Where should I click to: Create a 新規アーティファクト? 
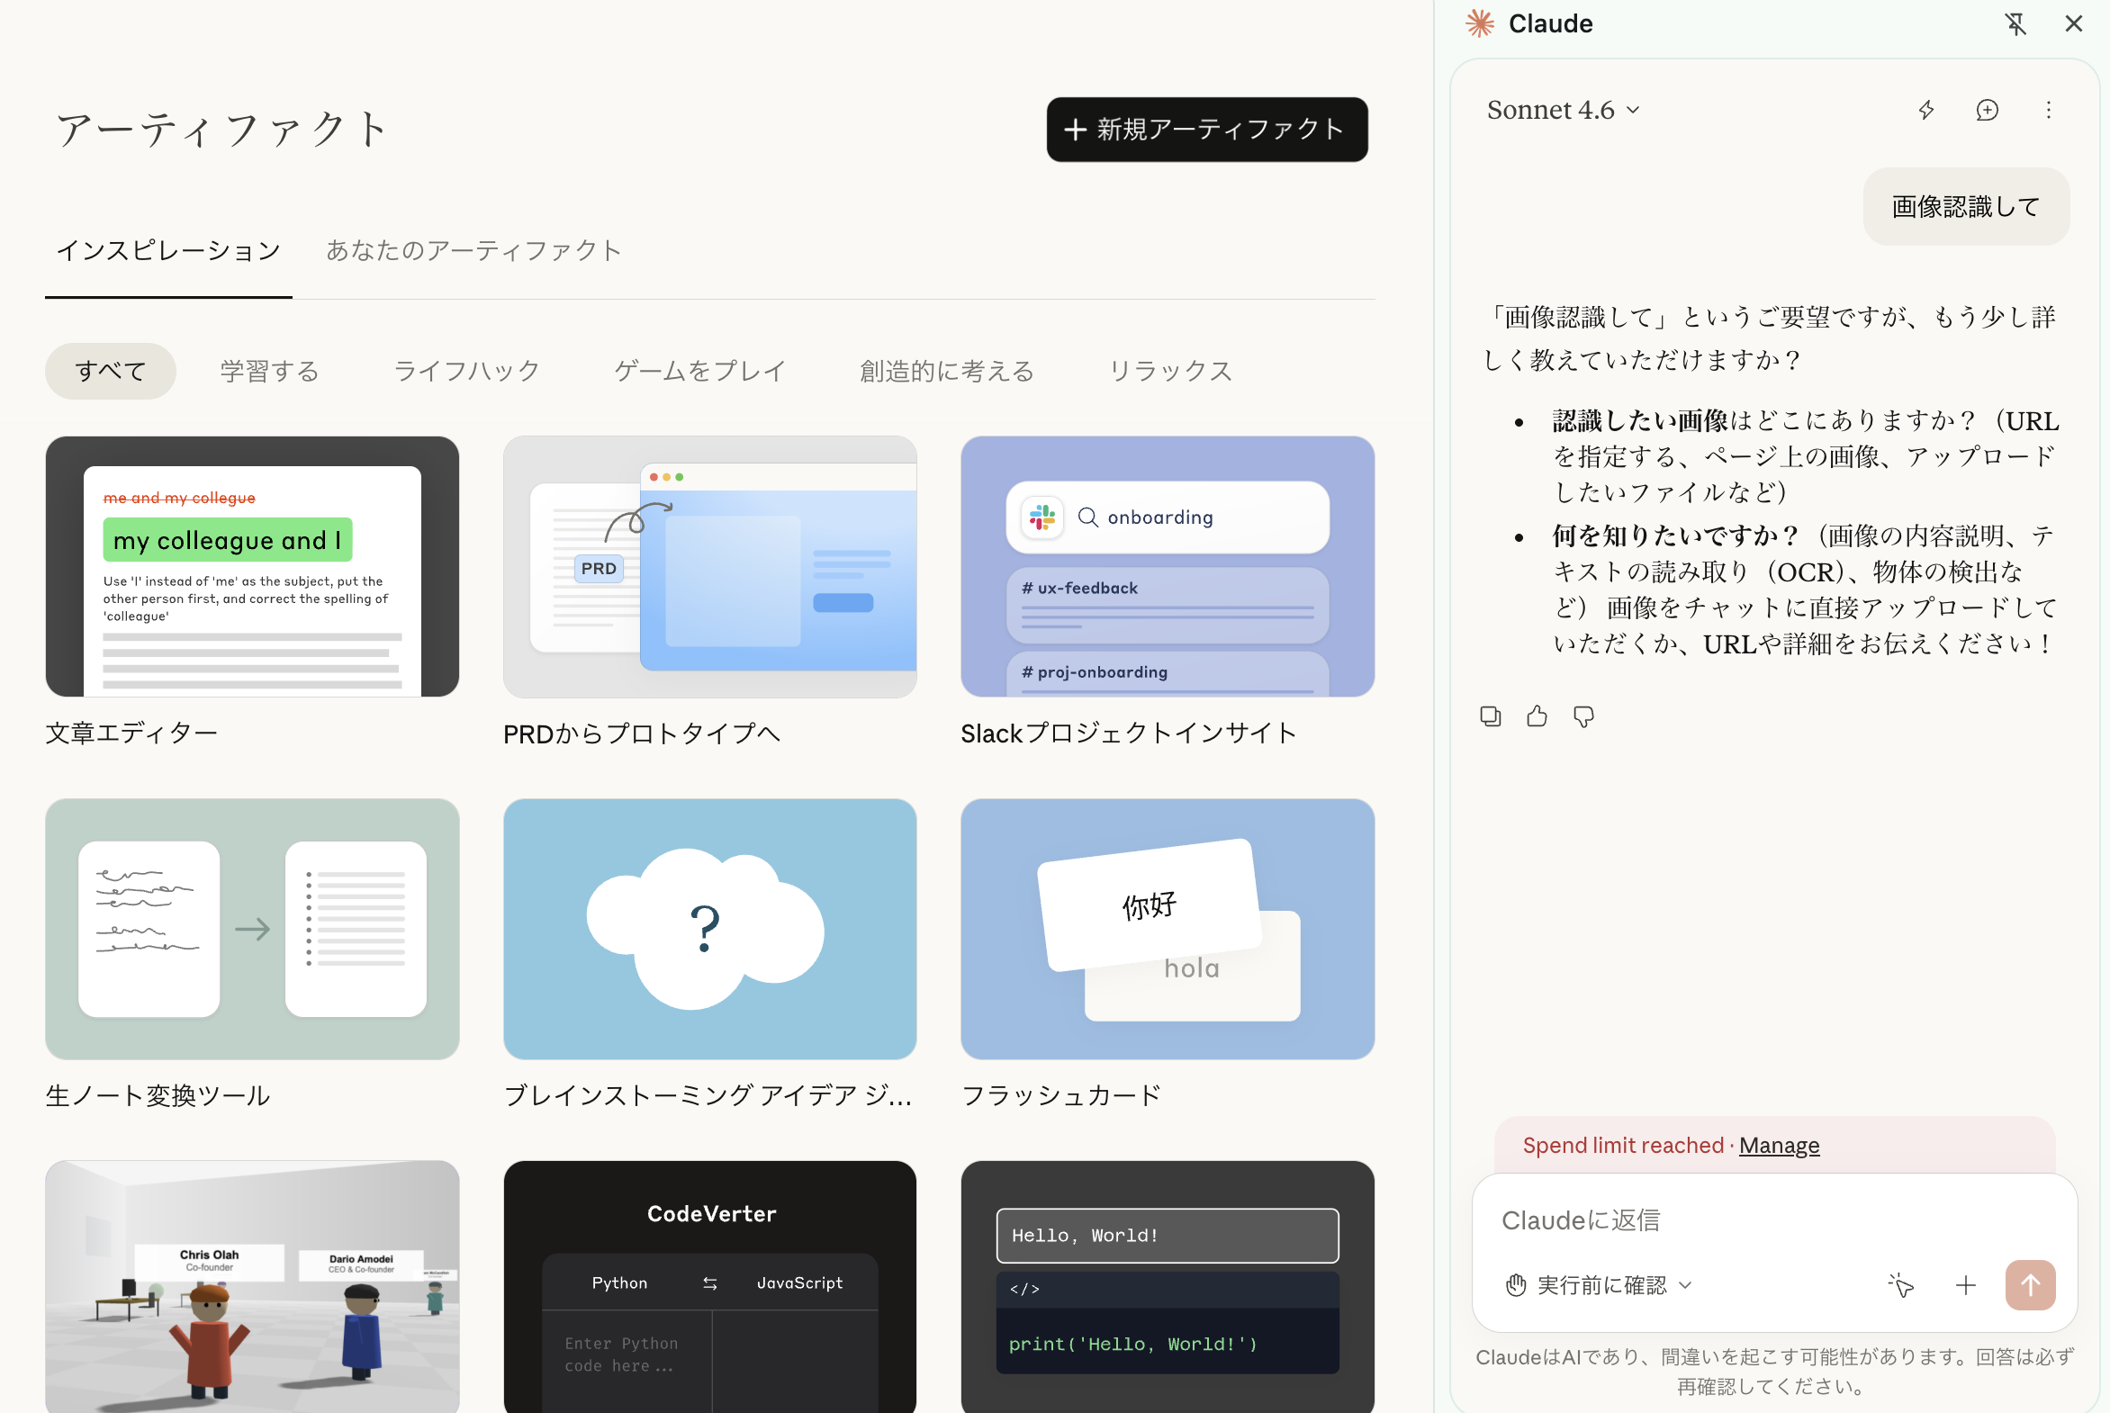(x=1206, y=129)
